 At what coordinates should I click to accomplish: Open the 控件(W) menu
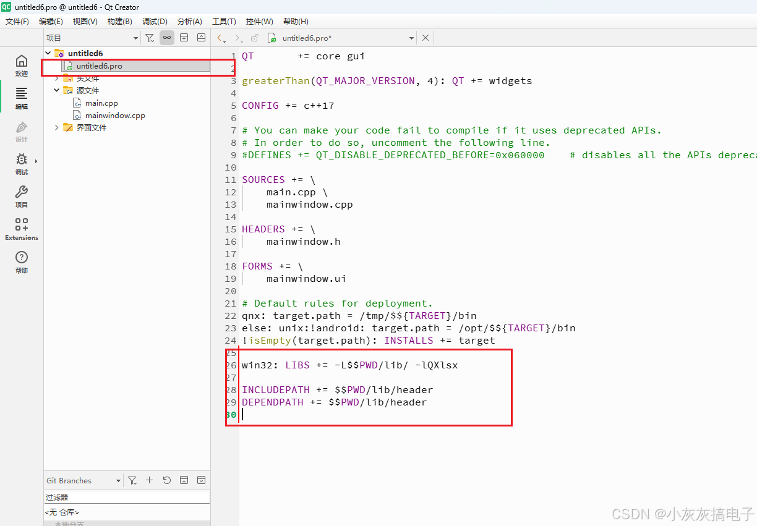click(259, 21)
